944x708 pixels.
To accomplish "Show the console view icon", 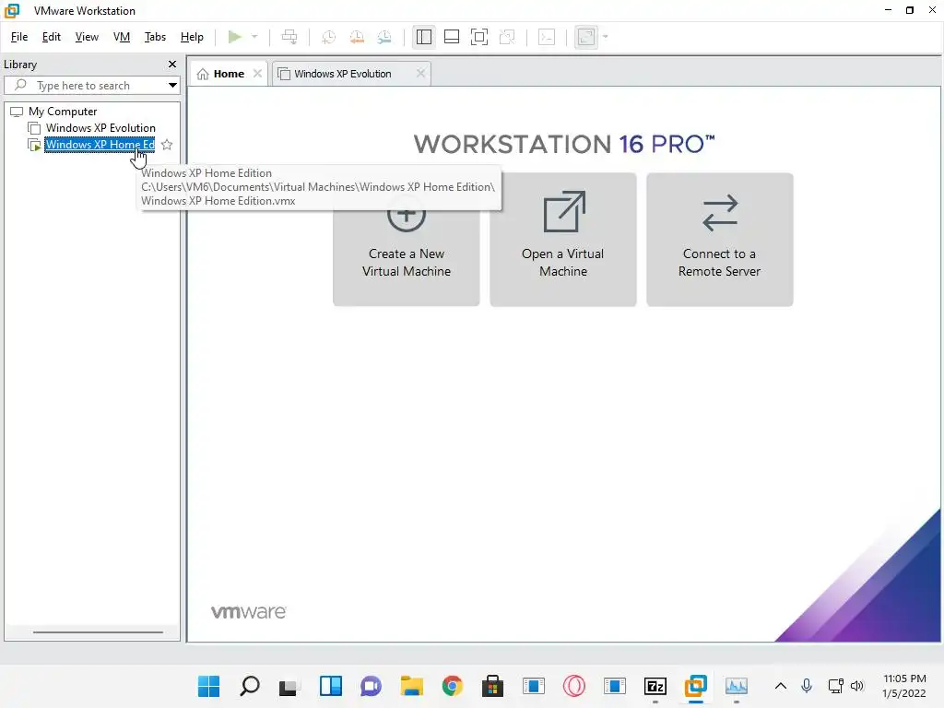I will 547,37.
